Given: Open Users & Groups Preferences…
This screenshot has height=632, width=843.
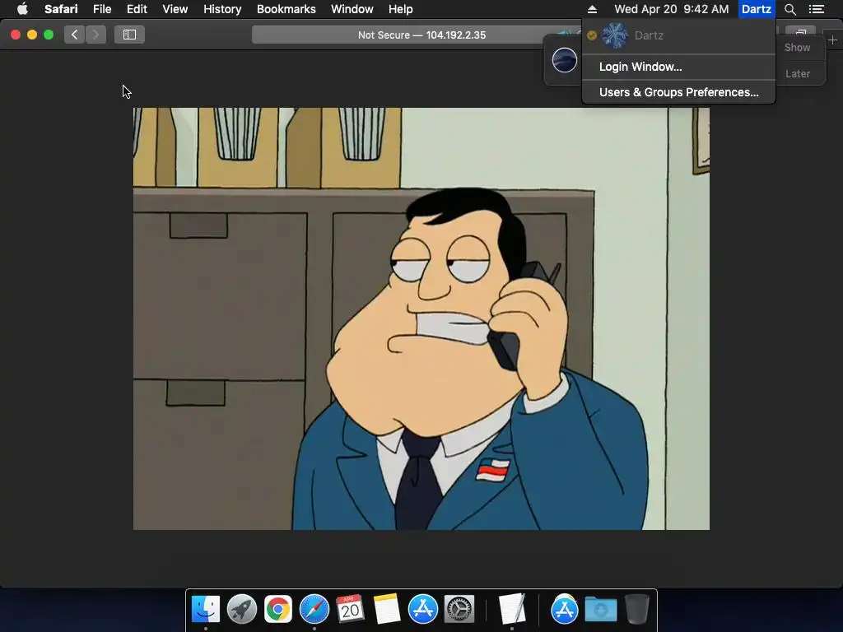Looking at the screenshot, I should pos(678,92).
